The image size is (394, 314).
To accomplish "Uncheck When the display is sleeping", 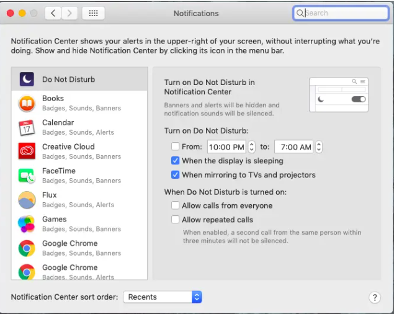I will coord(175,160).
